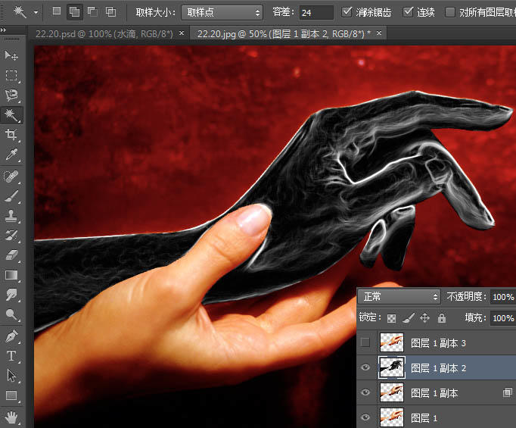Open the 取样大小 sample size dropdown
Image resolution: width=516 pixels, height=428 pixels.
[222, 13]
